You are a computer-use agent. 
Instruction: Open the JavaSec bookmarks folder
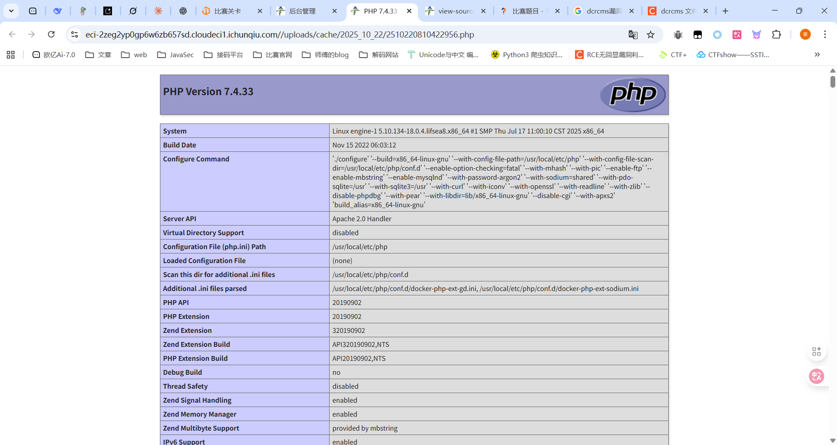[176, 55]
